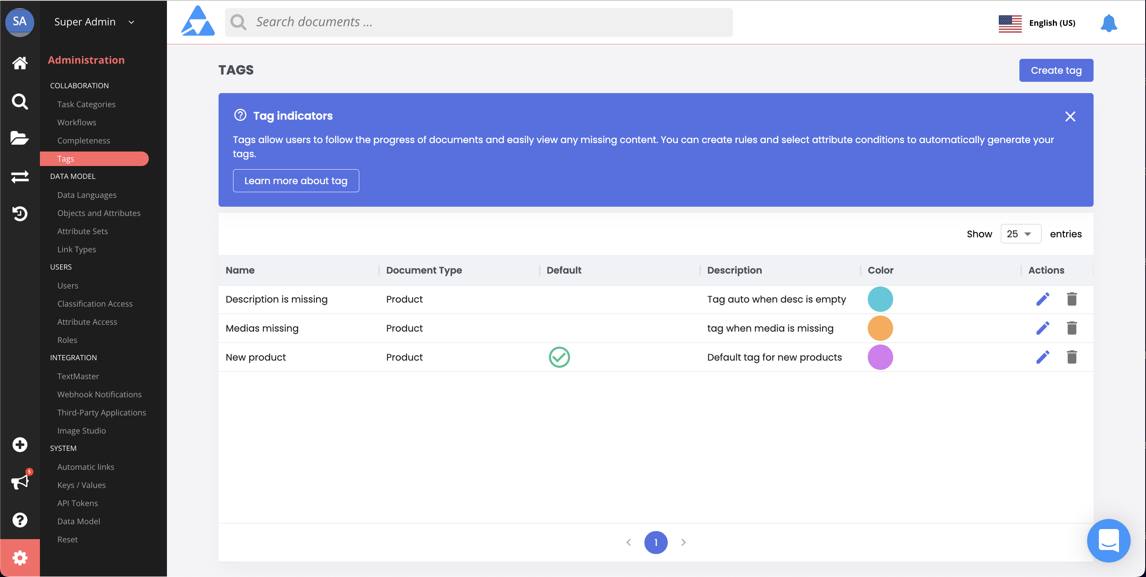Select page 1 in pagination
Screen dimensions: 1146x577
[656, 542]
